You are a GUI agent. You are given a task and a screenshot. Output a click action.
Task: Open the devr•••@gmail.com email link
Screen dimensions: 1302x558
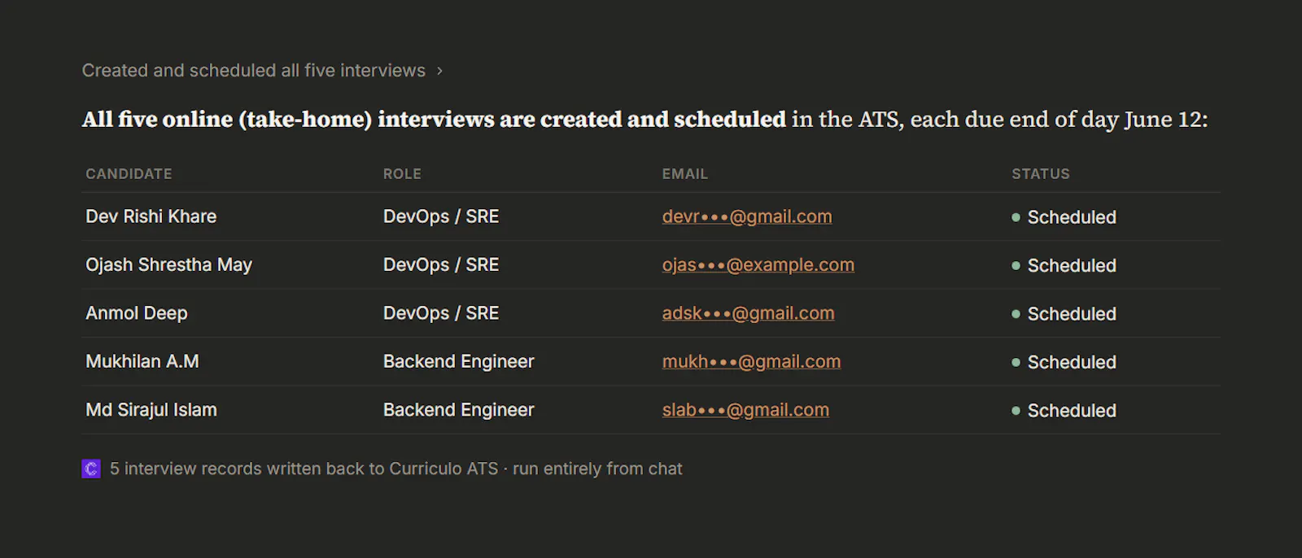pos(747,216)
